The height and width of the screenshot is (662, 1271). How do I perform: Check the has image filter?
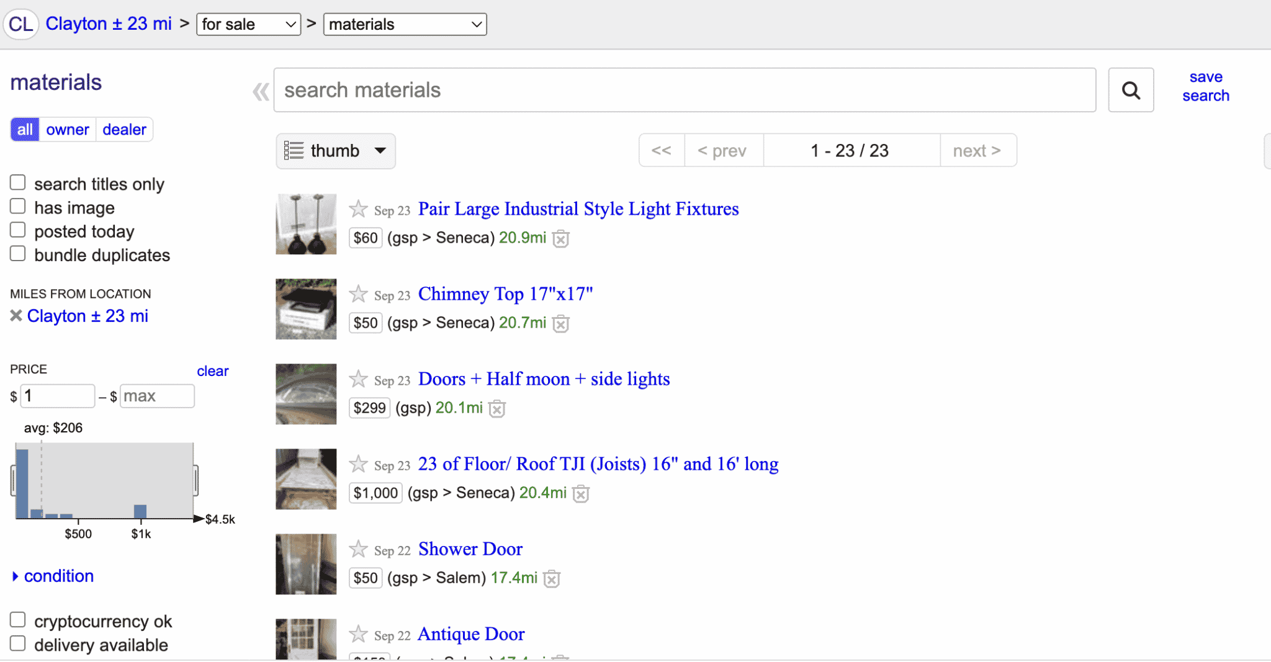pyautogui.click(x=18, y=207)
